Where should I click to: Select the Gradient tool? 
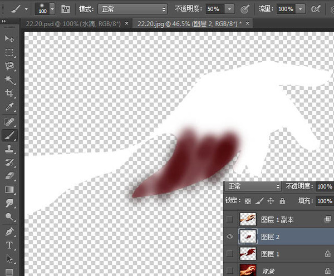[x=9, y=190]
